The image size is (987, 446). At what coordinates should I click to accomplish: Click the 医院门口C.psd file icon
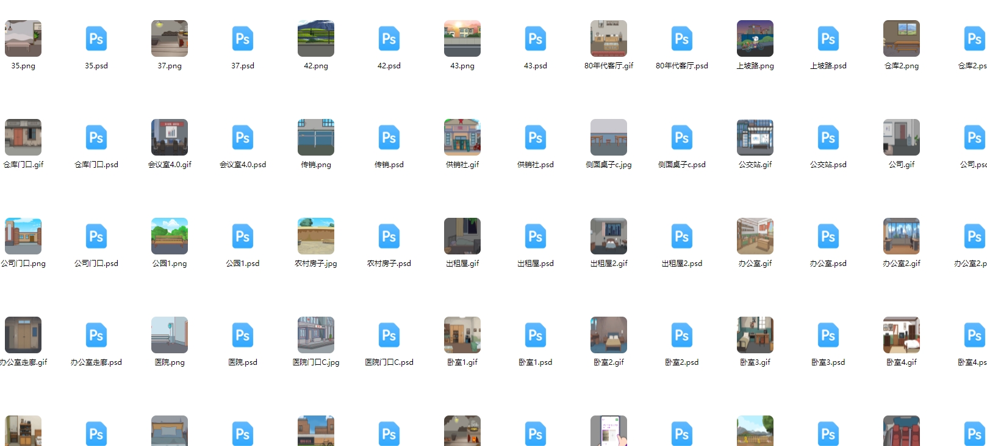tap(389, 336)
